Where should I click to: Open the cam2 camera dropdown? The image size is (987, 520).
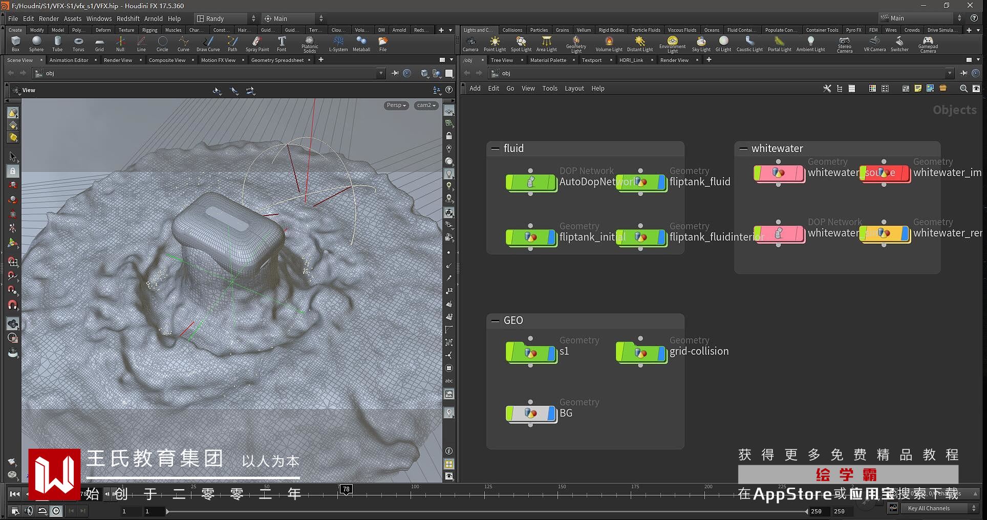[x=426, y=105]
